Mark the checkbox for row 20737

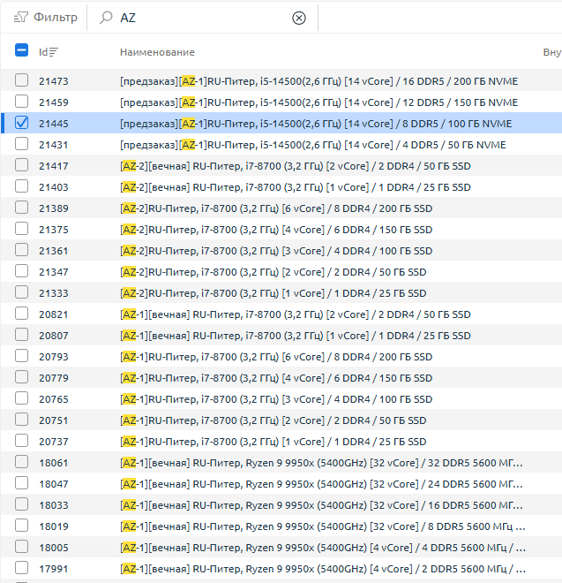pos(22,441)
